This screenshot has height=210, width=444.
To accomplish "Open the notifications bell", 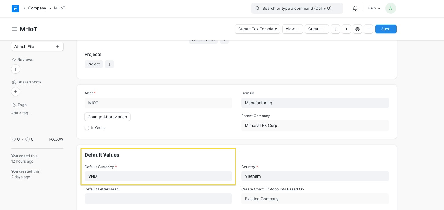I will (x=355, y=8).
